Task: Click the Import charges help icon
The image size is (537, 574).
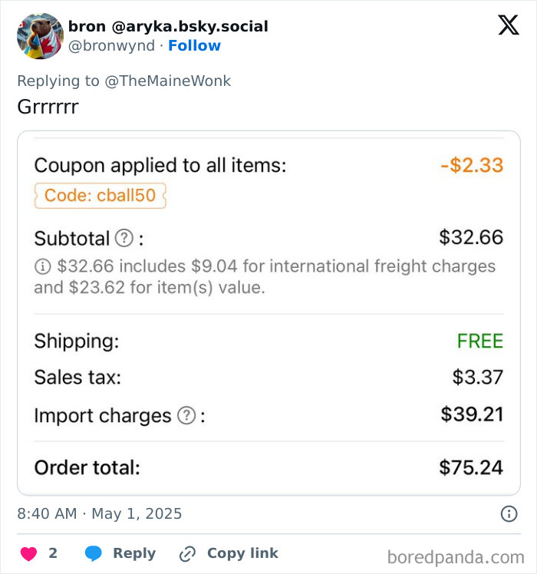Action: (186, 416)
